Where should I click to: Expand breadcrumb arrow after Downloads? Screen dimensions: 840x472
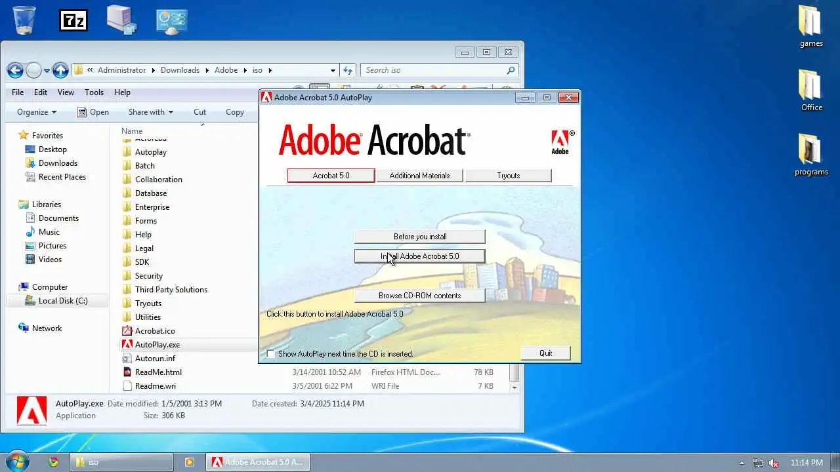[x=207, y=70]
